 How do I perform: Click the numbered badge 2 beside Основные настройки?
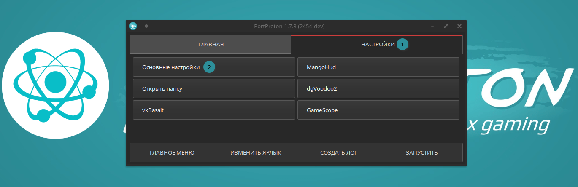click(209, 67)
